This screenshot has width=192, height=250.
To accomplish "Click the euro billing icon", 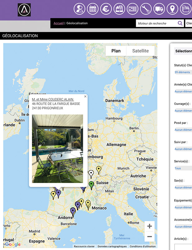I will tap(106, 9).
